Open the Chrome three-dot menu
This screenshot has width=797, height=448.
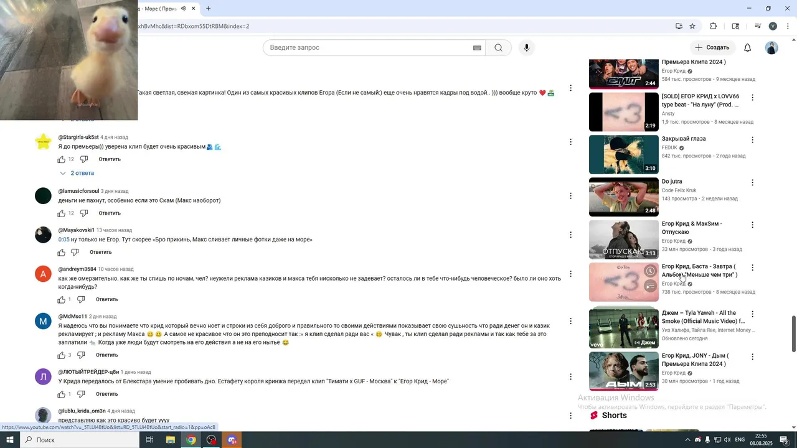point(788,26)
